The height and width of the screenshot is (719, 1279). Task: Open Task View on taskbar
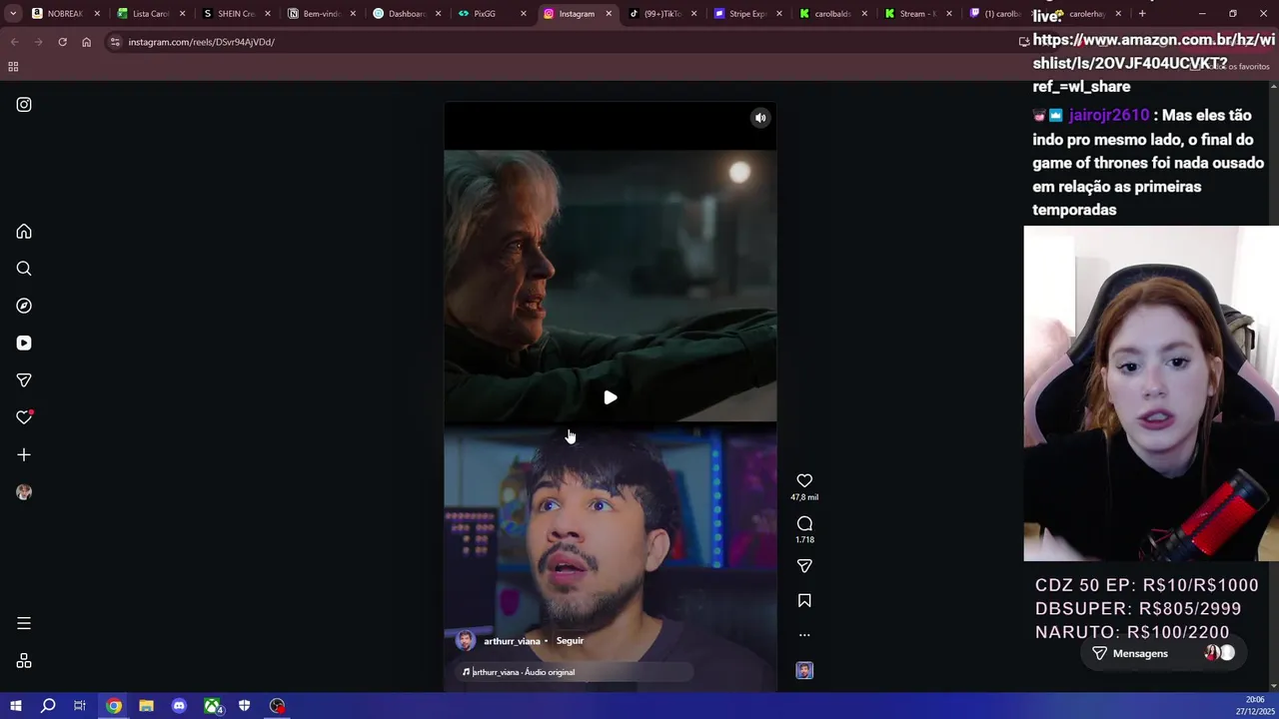click(x=80, y=706)
